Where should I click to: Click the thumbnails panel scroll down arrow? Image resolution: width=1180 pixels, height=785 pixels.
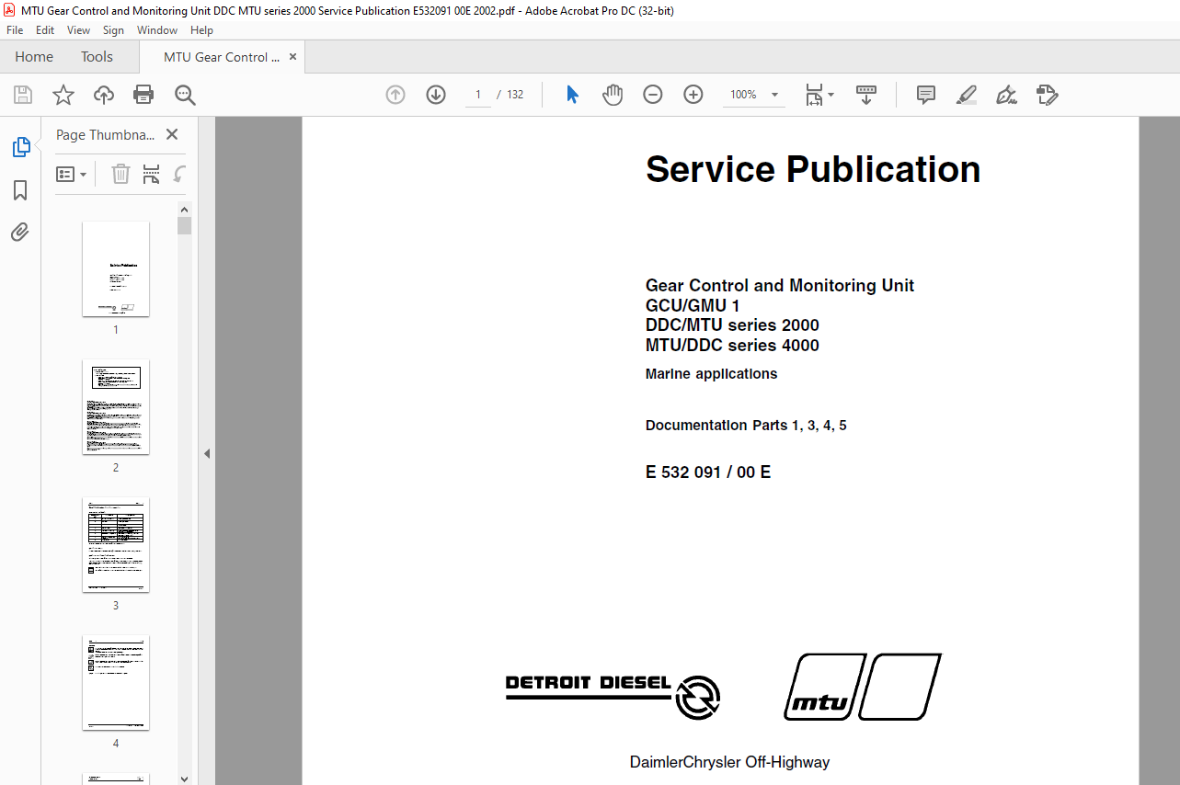pyautogui.click(x=185, y=779)
